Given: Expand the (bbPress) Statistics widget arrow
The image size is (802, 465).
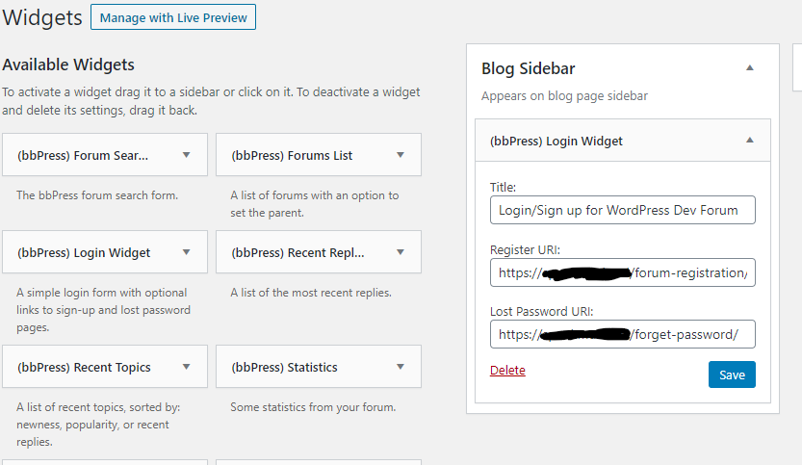Looking at the screenshot, I should [x=401, y=367].
